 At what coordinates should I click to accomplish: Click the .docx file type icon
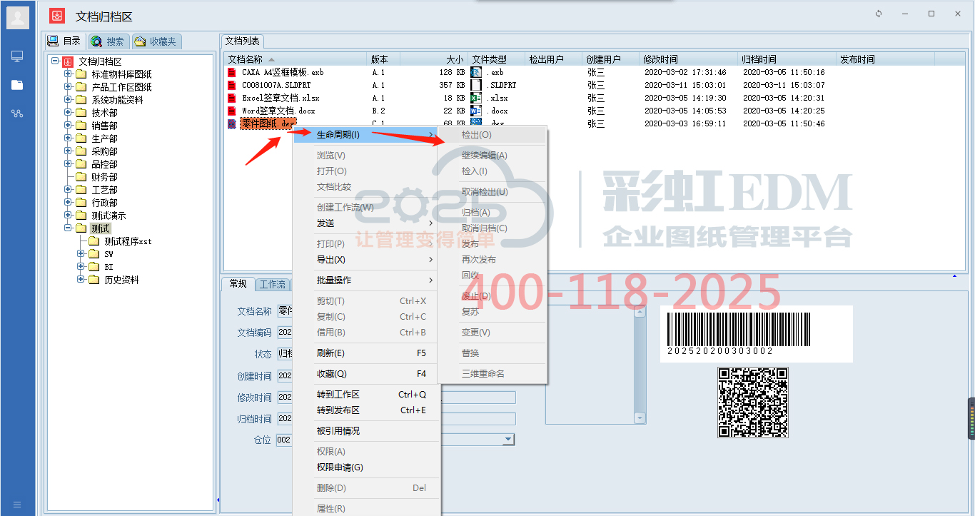(x=476, y=111)
